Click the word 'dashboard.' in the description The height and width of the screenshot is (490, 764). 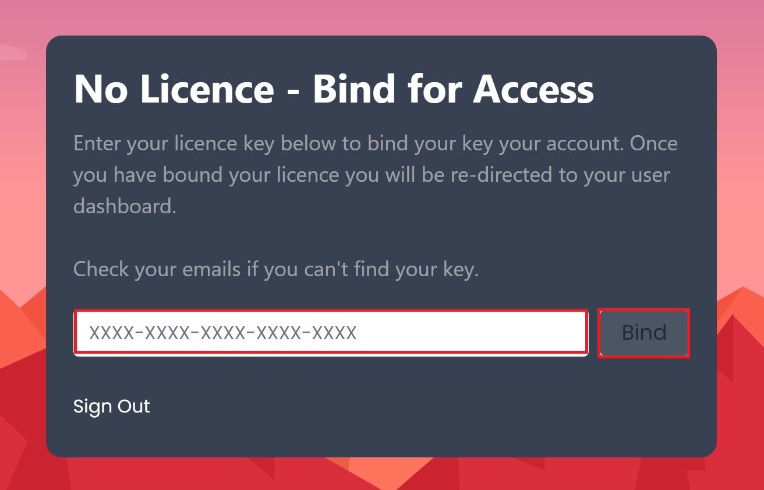(x=125, y=206)
